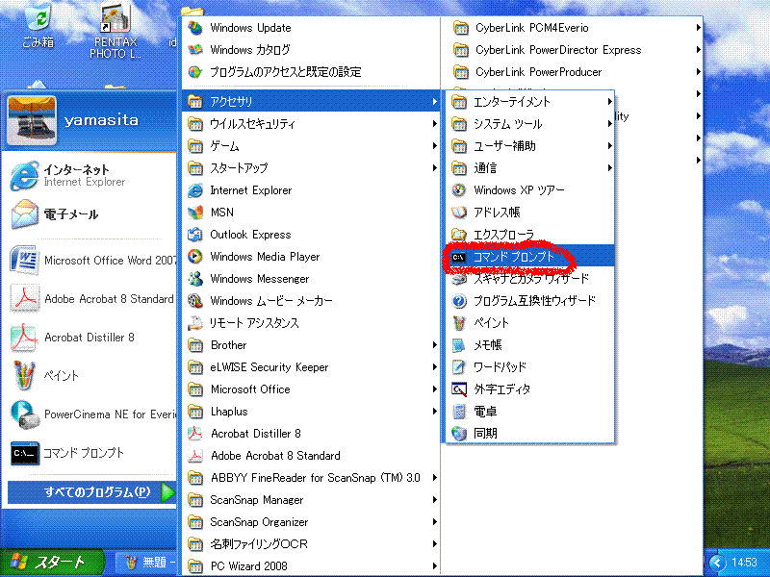This screenshot has width=770, height=577.
Task: Click the Windows カタログ icon
Action: tap(195, 50)
